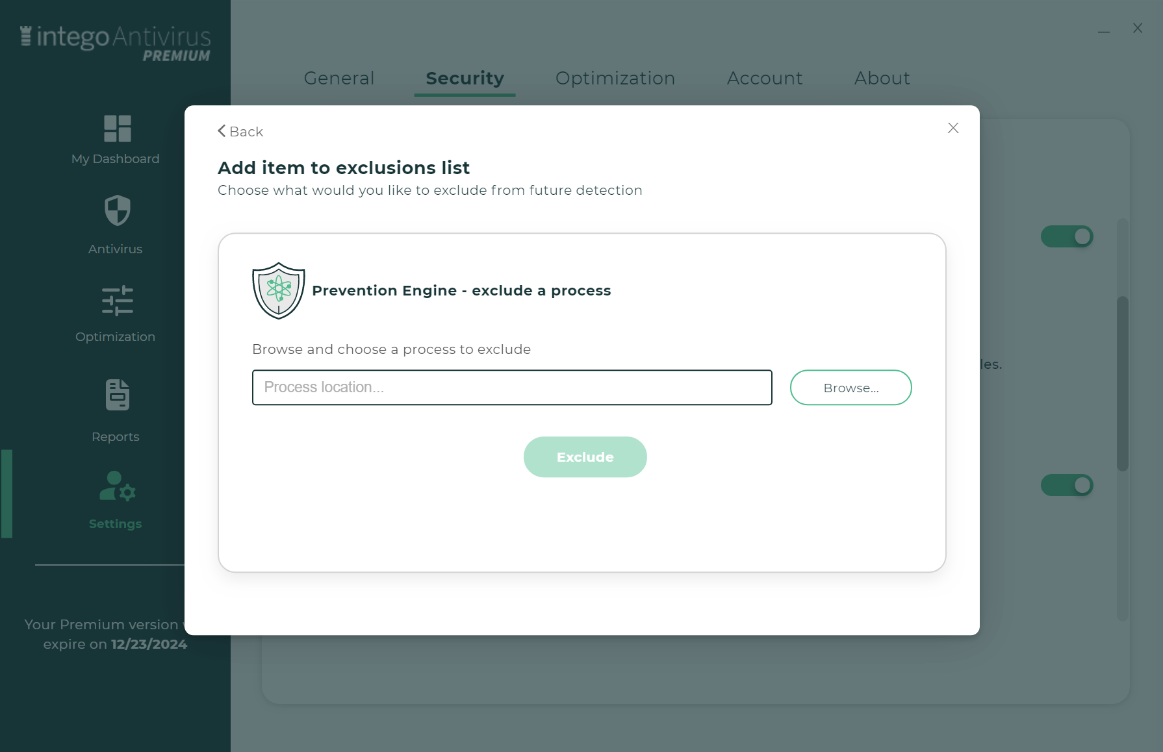The width and height of the screenshot is (1163, 752).
Task: Click the Exclude button
Action: pos(585,457)
